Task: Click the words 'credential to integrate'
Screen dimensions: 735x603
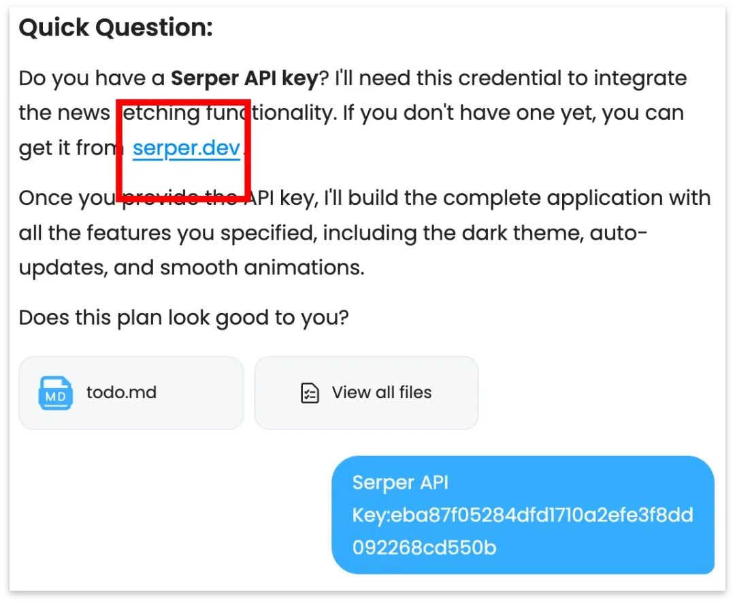Action: coord(572,78)
